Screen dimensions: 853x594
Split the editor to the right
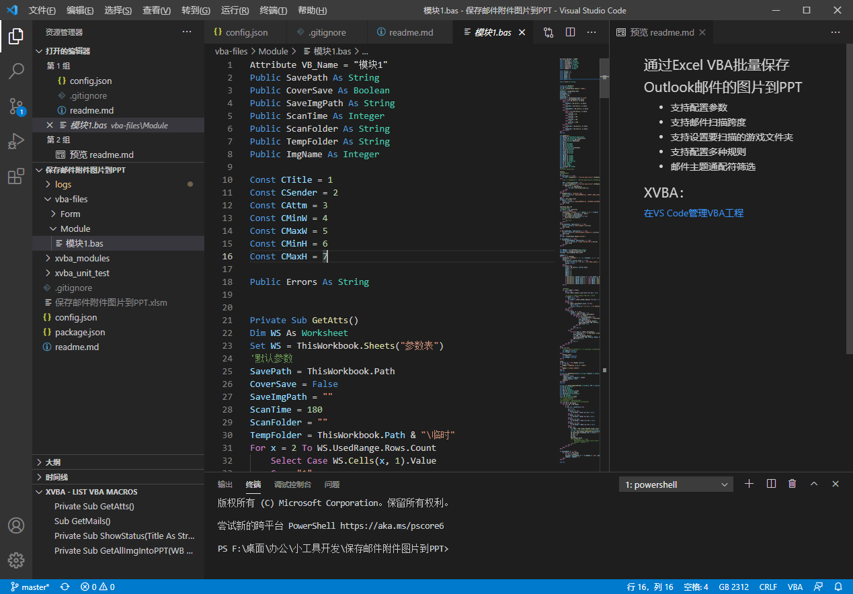tap(570, 32)
